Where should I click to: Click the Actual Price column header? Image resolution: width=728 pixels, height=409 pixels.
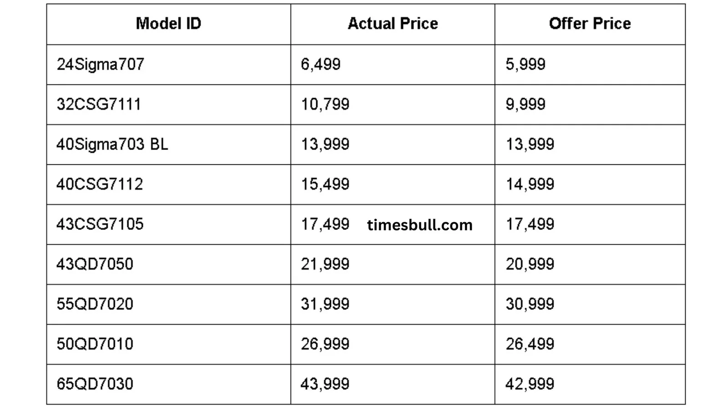click(393, 24)
